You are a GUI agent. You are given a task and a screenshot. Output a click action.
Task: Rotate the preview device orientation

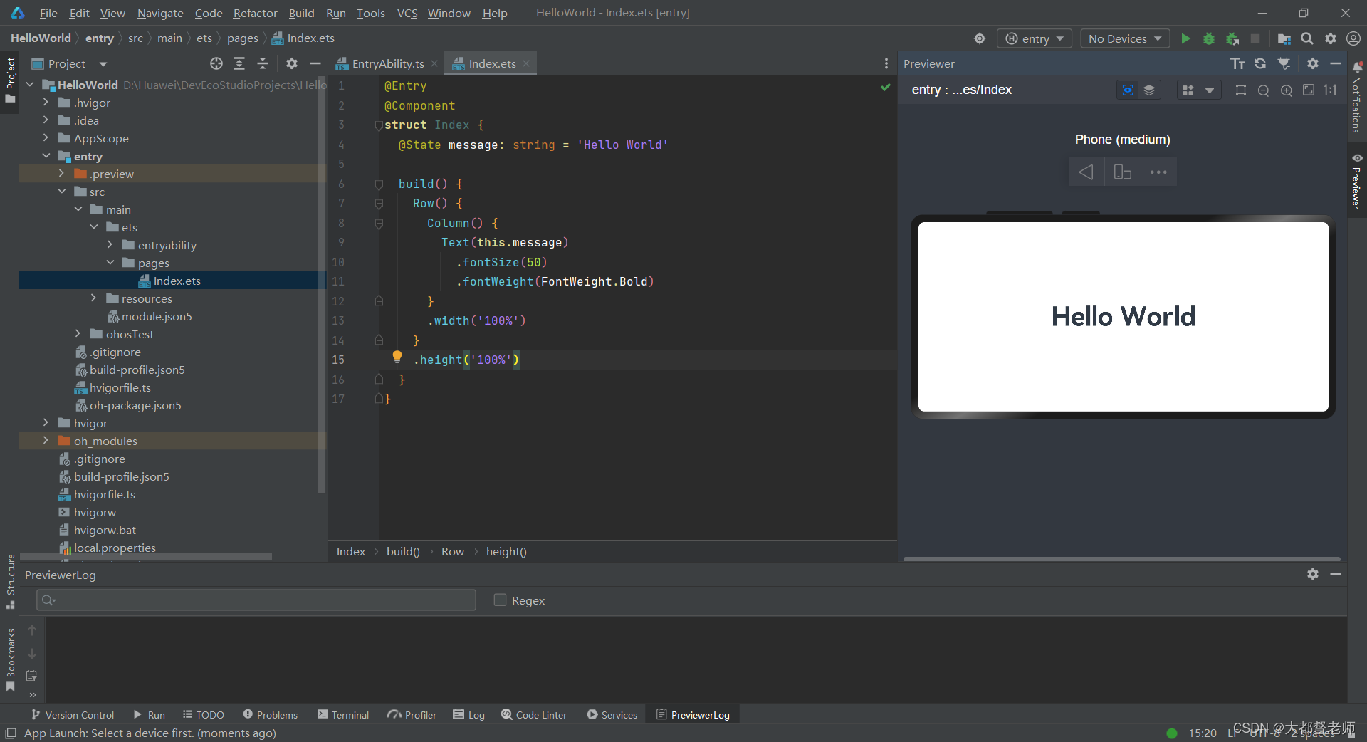tap(1122, 172)
